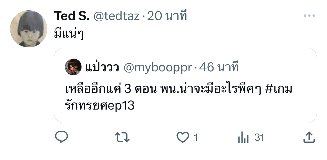The image size is (327, 160).
Task: Open the three-dot more options menu
Action: 309,16
